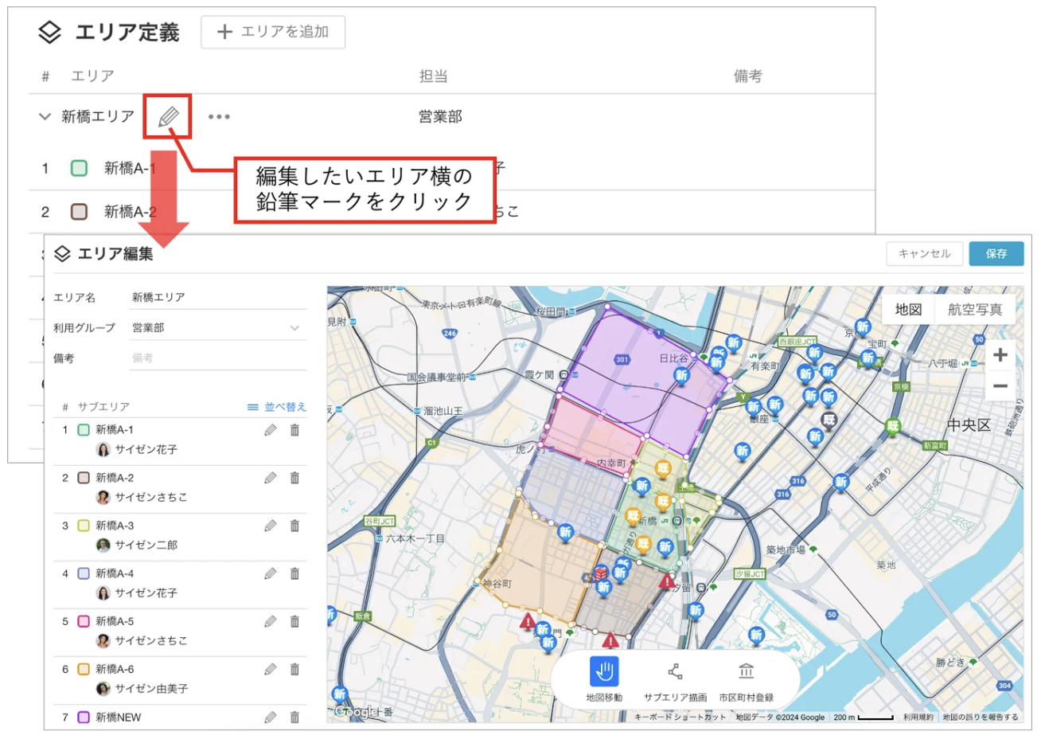Edit sub-area 新橋A-1 with pencil icon
Screen dimensions: 1041x739
coord(271,430)
